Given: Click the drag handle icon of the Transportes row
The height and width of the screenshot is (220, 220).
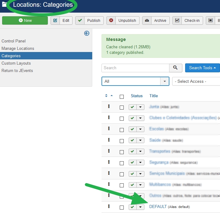Looking at the screenshot, I should 109,151.
